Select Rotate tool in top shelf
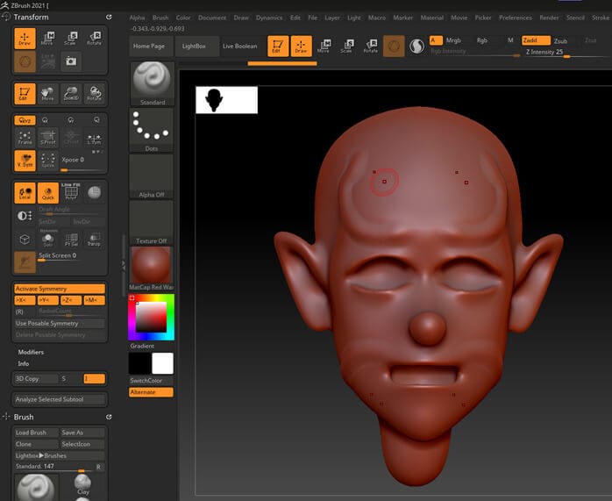Viewport: 612px width, 501px height. [x=371, y=46]
